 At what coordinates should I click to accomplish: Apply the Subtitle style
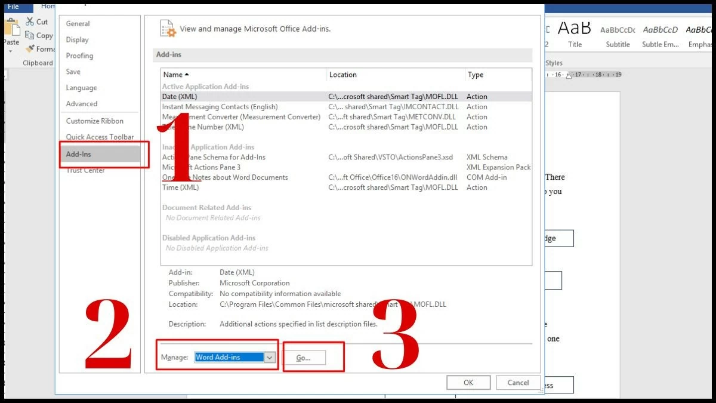[x=618, y=36]
